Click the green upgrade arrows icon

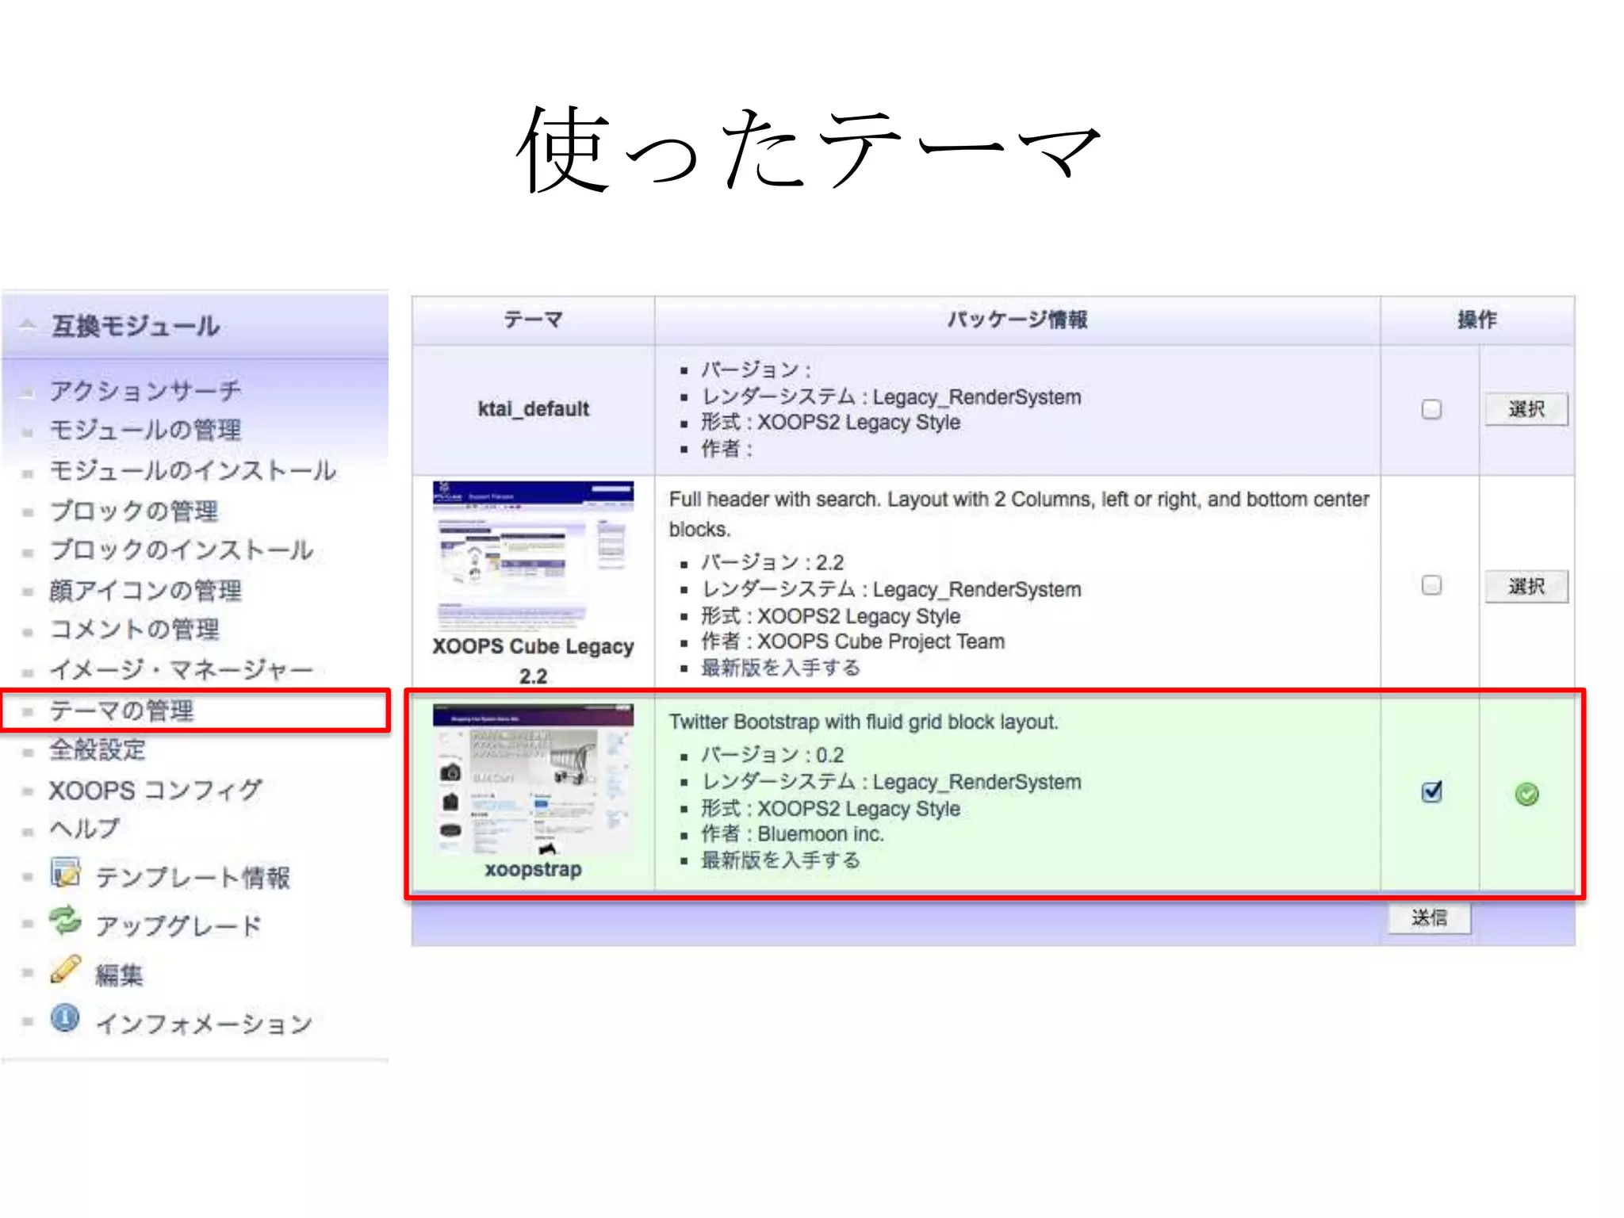(x=65, y=921)
